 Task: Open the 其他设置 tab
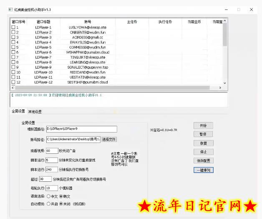coord(35,112)
